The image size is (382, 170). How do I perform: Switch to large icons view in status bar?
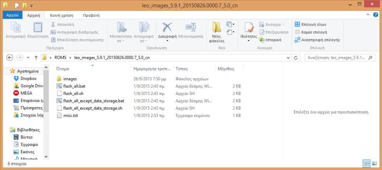click(x=375, y=163)
